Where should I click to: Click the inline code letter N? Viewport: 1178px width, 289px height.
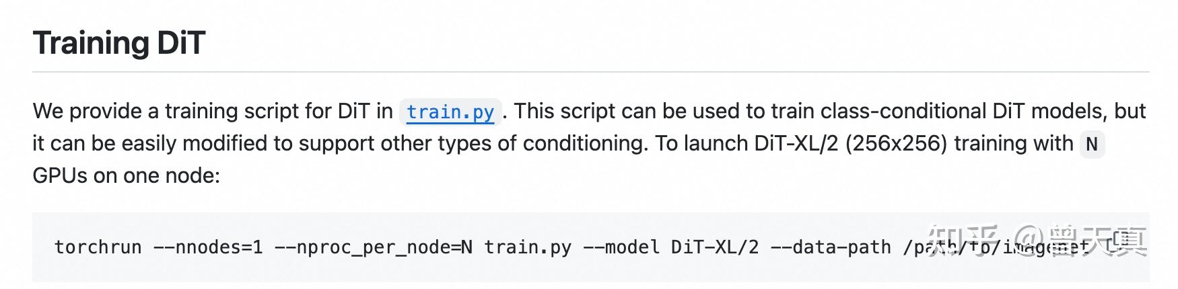click(x=1091, y=144)
